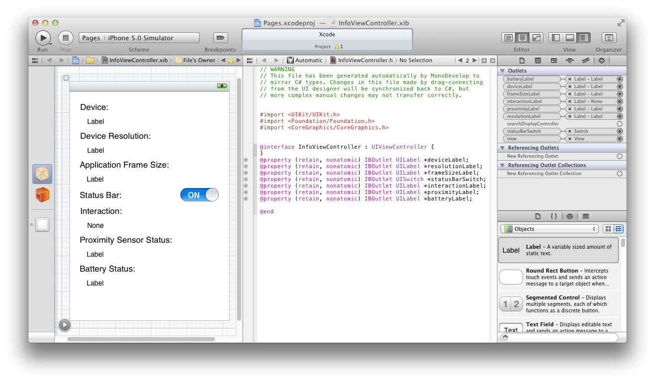
Task: Toggle the Status Bar switch to OFF
Action: (199, 195)
